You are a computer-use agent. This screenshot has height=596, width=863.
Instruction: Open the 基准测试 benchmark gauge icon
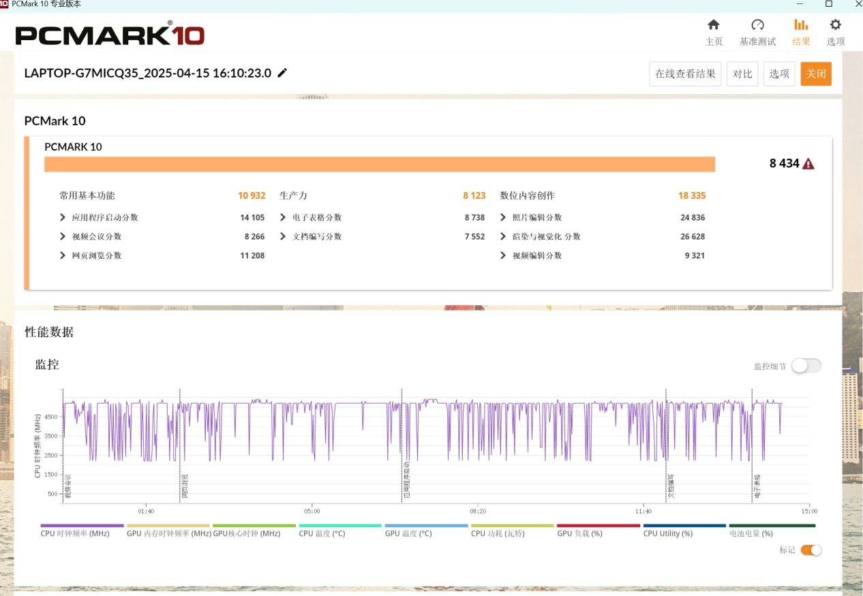tap(757, 25)
